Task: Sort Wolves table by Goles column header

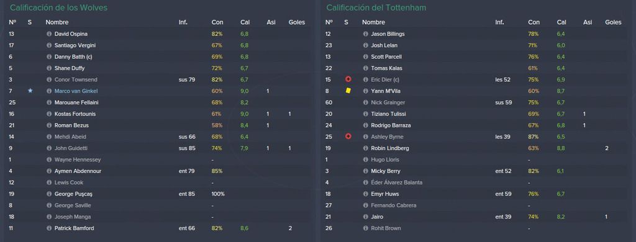Action: (x=296, y=22)
